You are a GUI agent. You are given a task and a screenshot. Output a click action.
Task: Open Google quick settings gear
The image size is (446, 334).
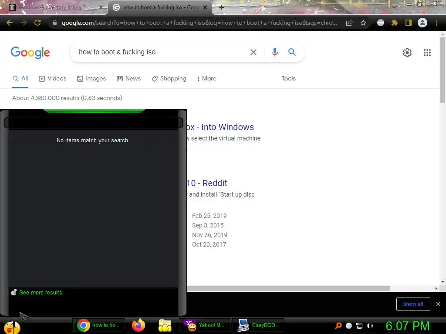click(x=407, y=53)
